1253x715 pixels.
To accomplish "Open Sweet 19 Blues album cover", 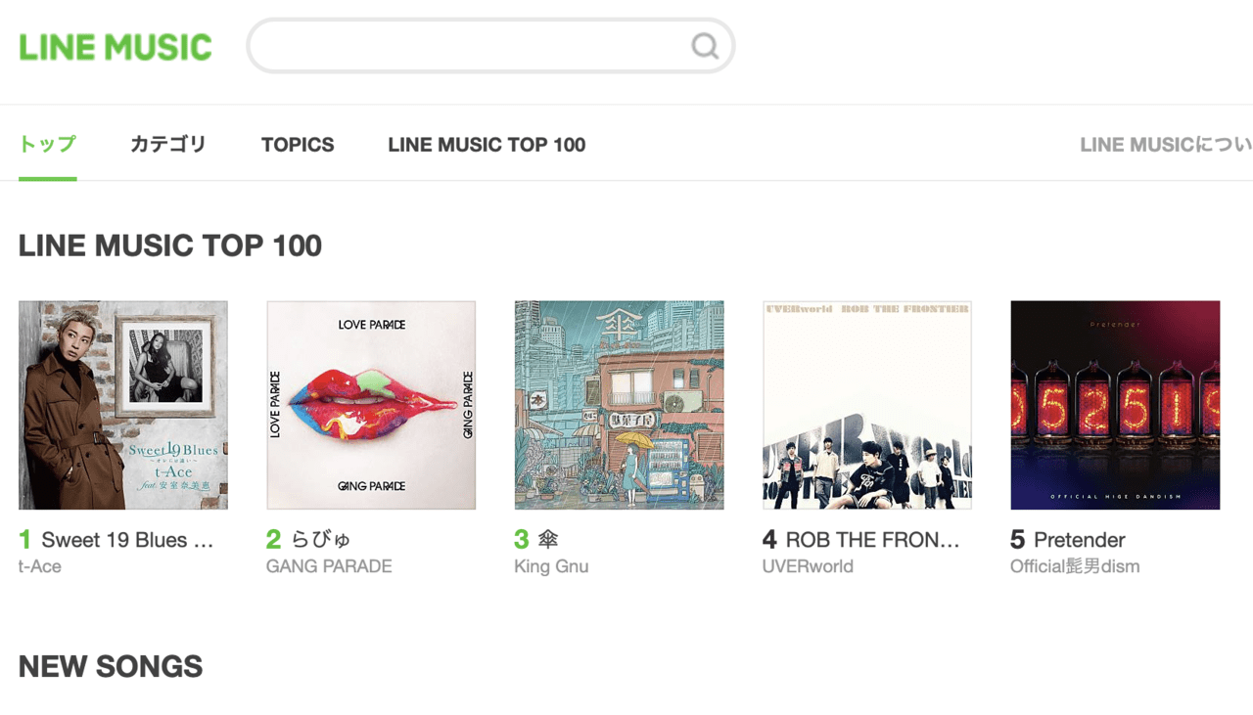I will coord(123,405).
